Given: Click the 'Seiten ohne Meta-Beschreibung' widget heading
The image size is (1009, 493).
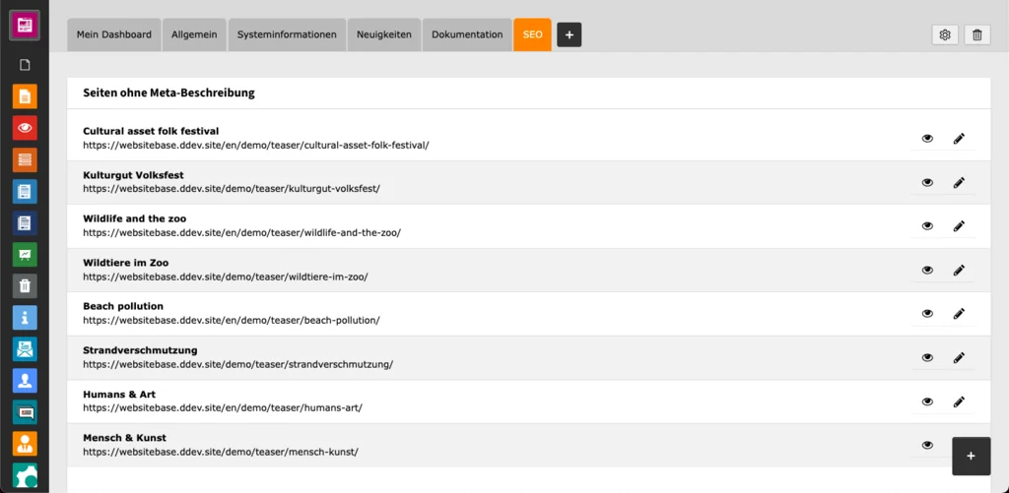Looking at the screenshot, I should click(168, 93).
